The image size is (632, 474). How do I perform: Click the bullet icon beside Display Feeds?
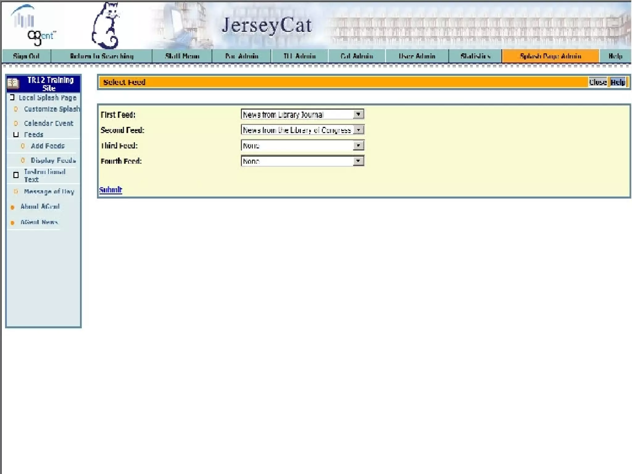click(23, 160)
